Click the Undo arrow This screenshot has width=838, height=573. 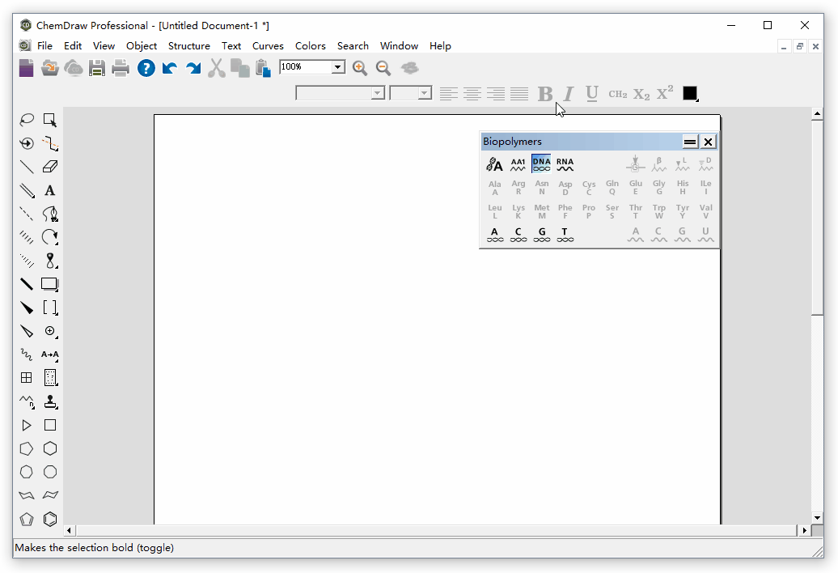click(x=169, y=68)
